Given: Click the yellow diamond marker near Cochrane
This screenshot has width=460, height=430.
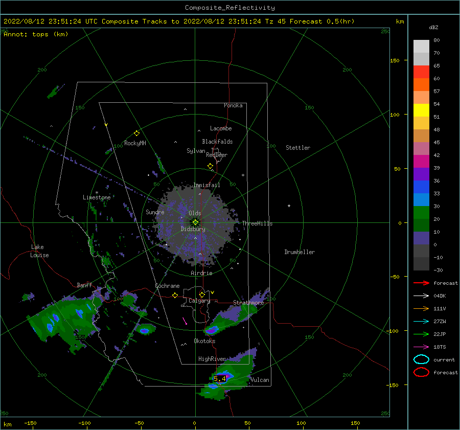Looking at the screenshot, I should 175,295.
